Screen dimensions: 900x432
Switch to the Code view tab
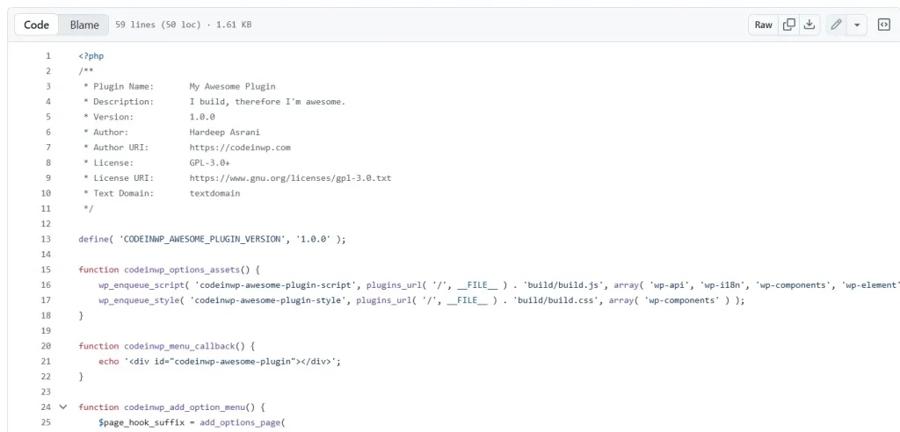37,25
